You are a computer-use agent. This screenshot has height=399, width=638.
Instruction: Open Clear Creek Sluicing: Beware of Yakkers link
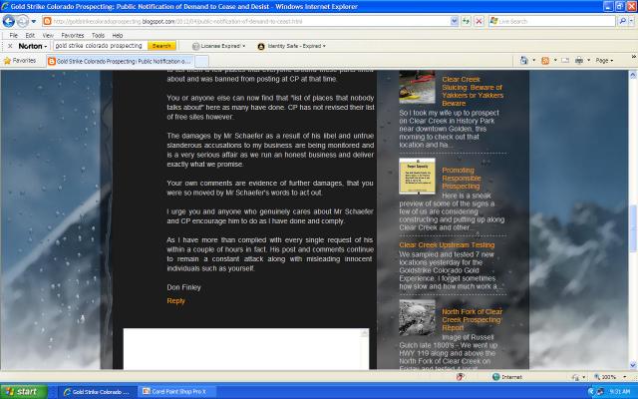coord(473,91)
